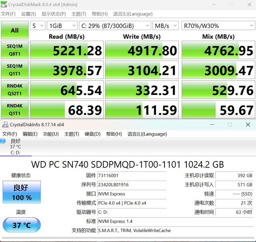
Task: Click the SEQ1M Q1T1 mix result 3009.47
Action: [x=218, y=70]
